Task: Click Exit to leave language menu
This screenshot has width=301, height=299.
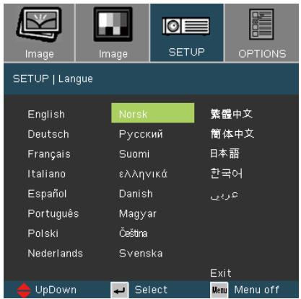Action: (x=221, y=273)
